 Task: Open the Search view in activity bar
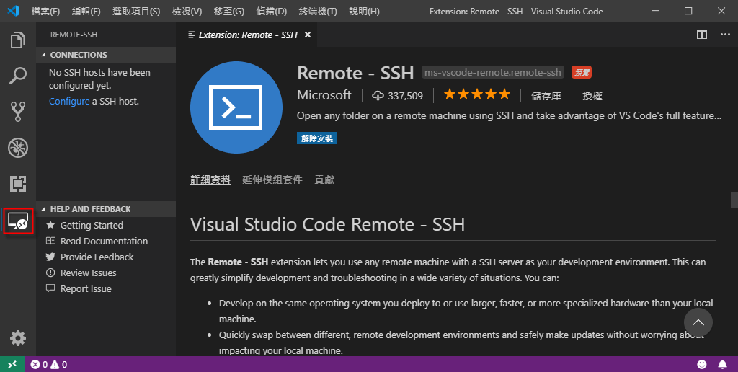coord(18,76)
